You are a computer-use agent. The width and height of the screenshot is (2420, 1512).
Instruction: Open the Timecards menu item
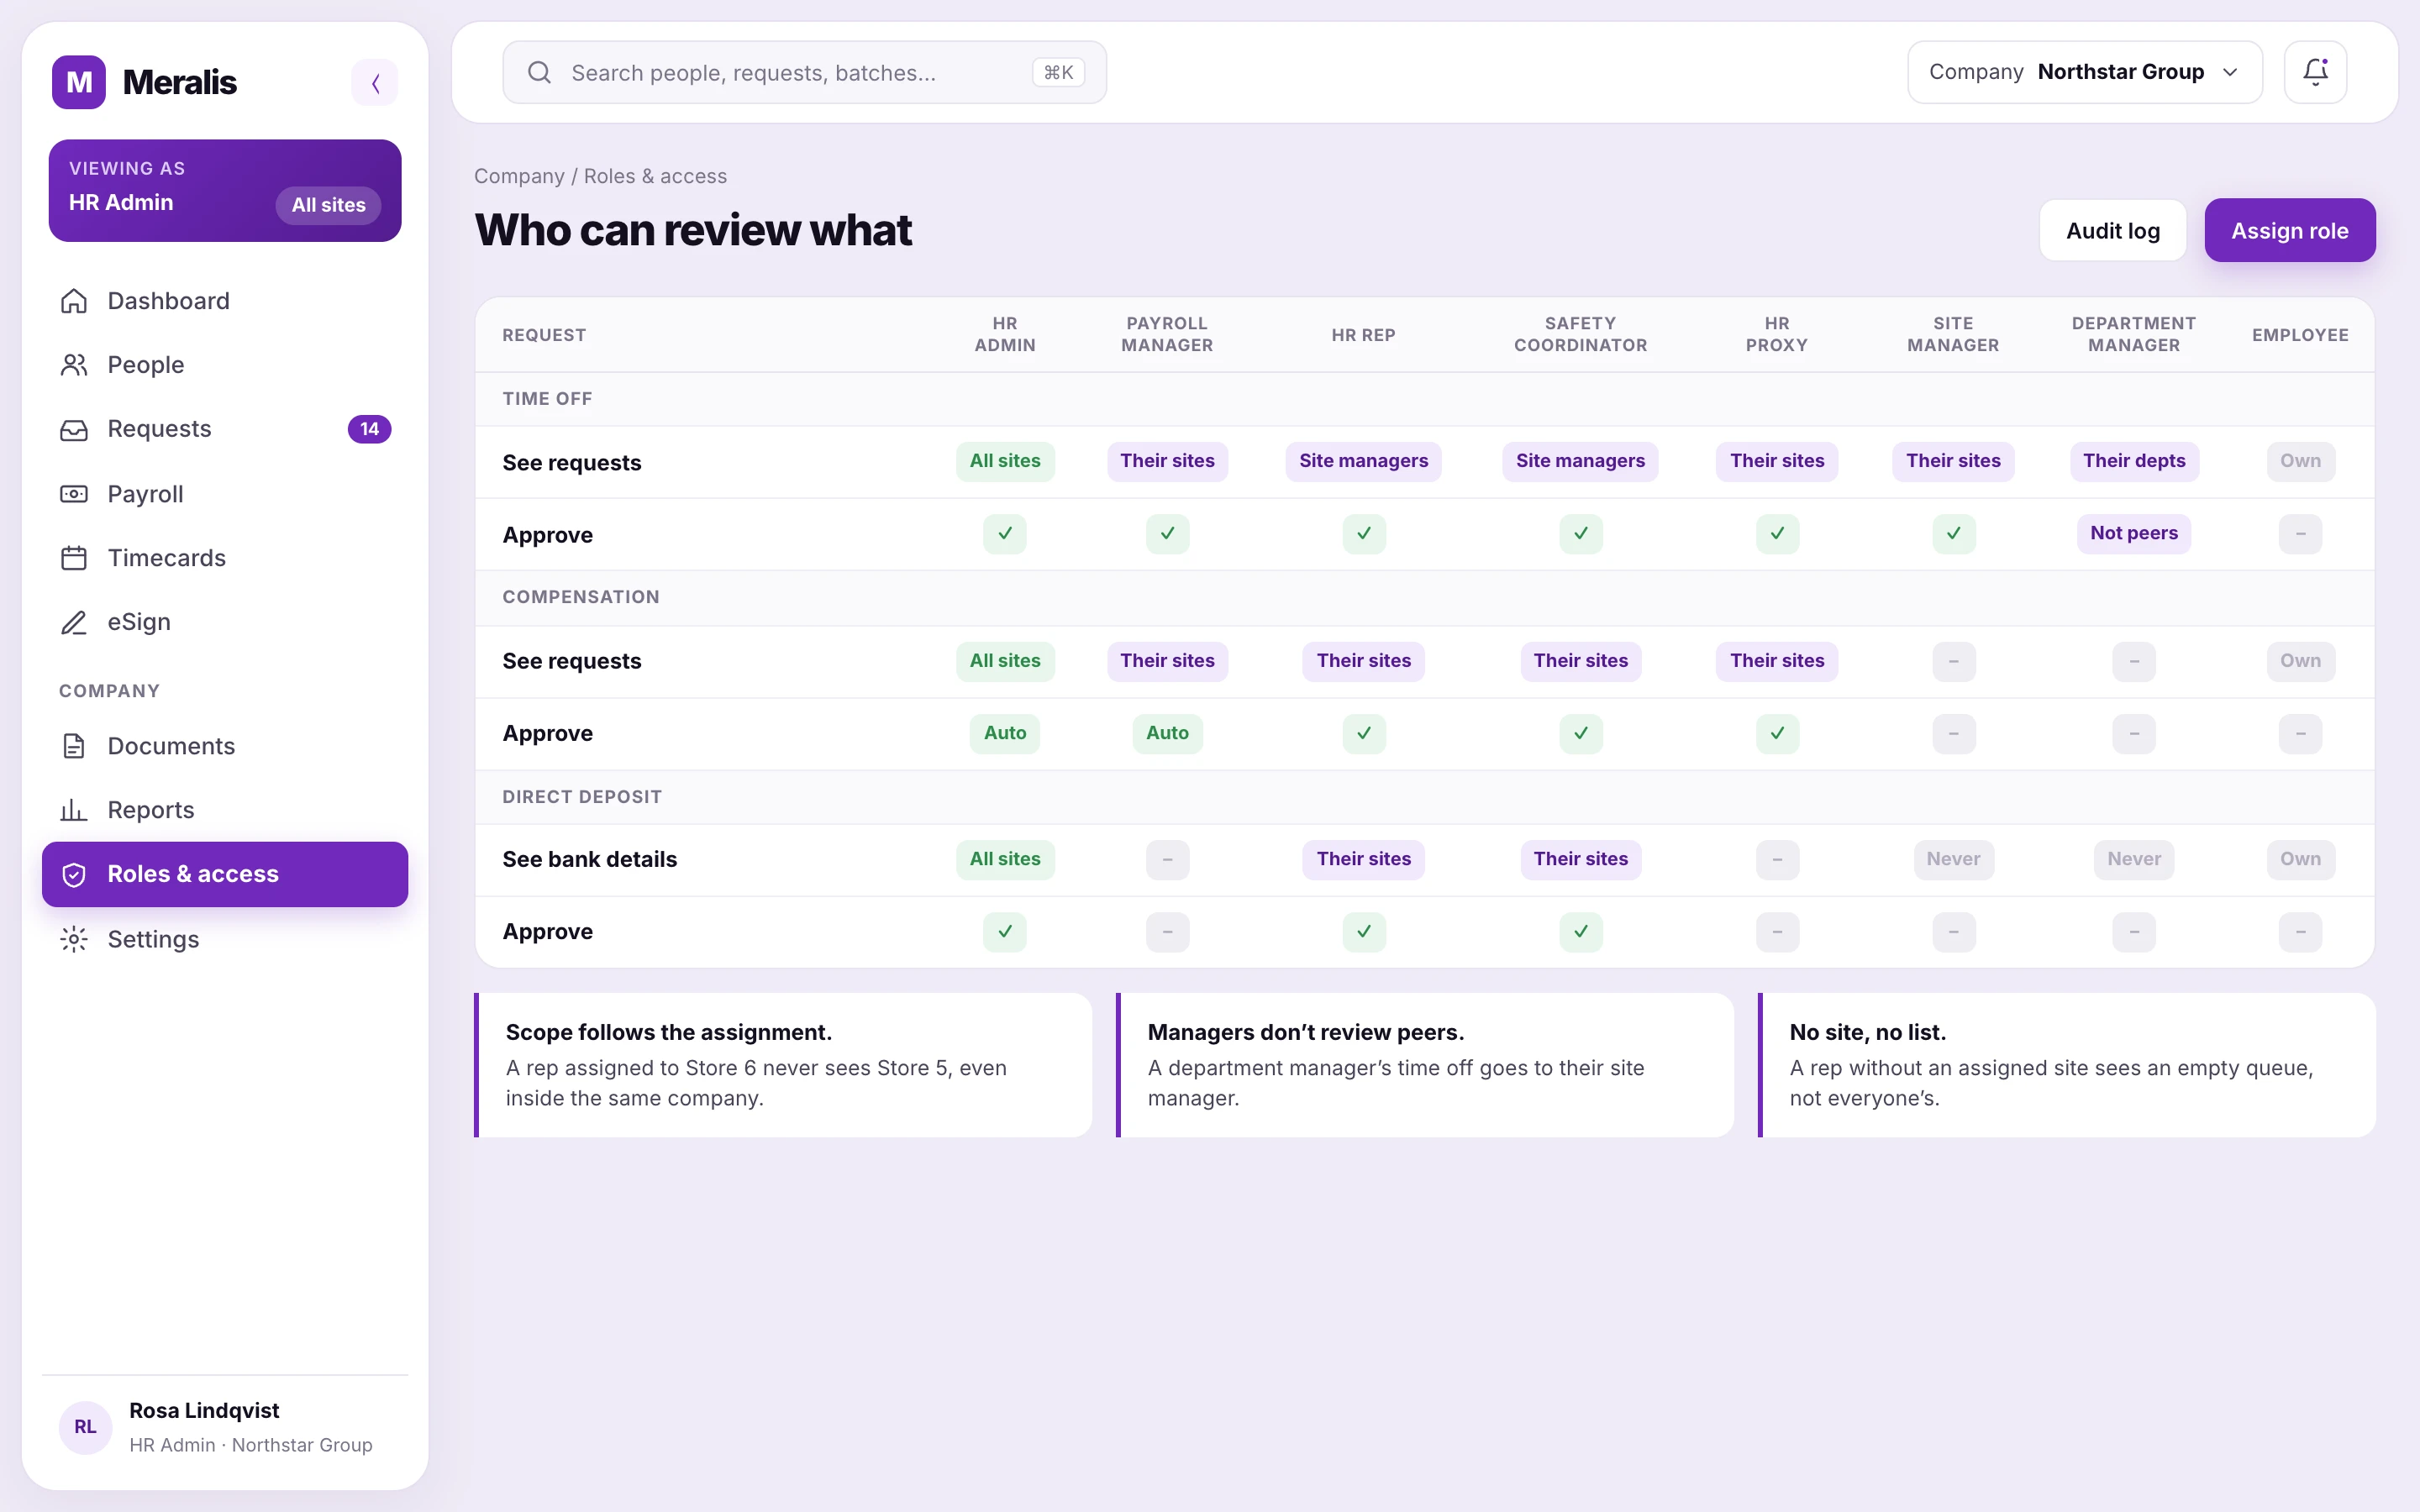click(x=225, y=558)
